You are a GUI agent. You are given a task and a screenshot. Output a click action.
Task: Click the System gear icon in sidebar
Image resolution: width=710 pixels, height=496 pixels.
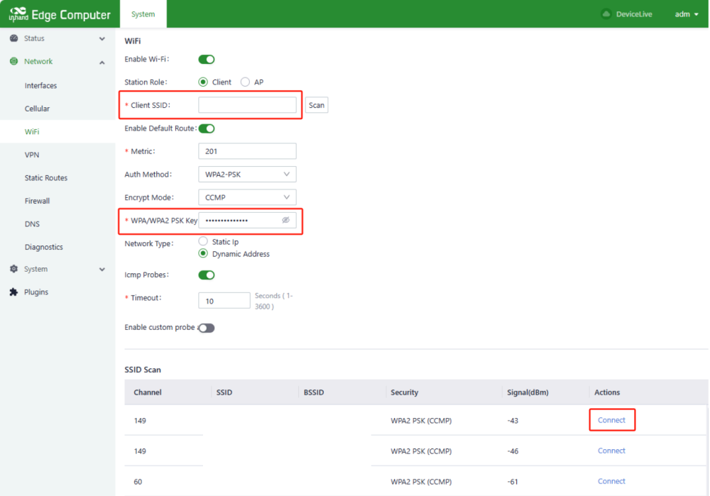[13, 270]
